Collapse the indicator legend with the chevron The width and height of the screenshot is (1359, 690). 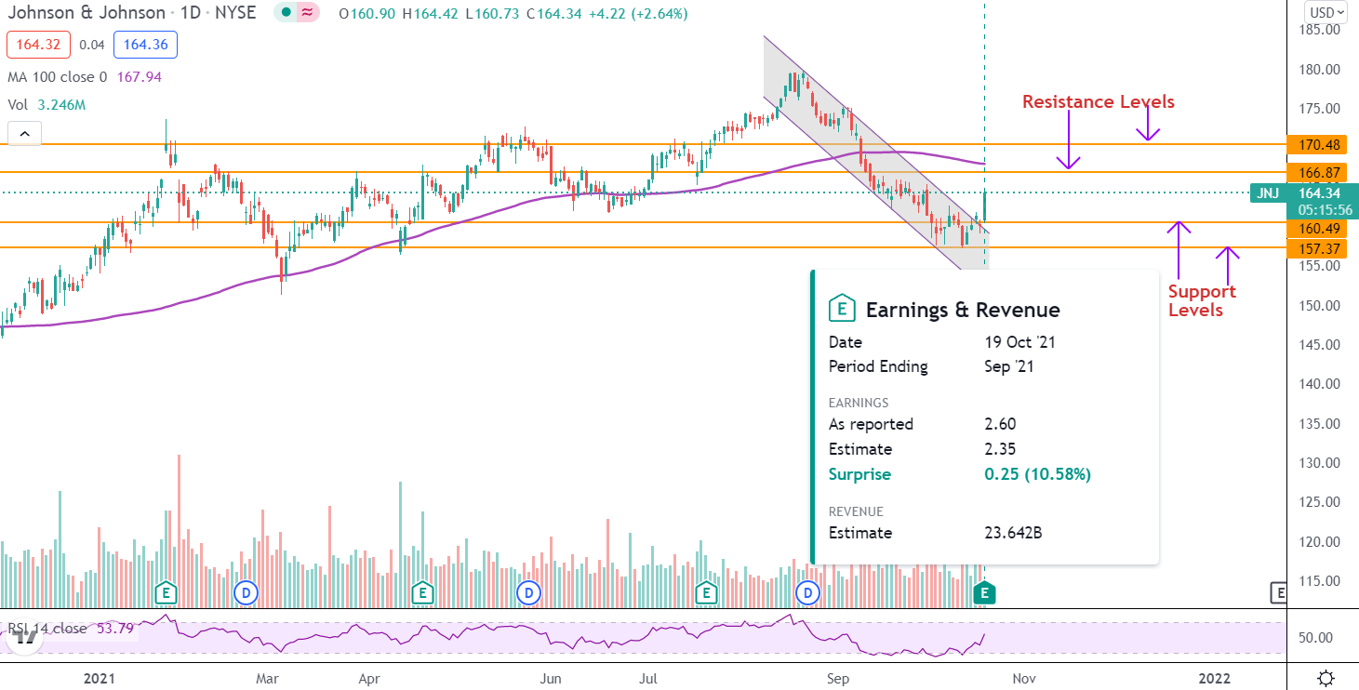click(x=24, y=134)
